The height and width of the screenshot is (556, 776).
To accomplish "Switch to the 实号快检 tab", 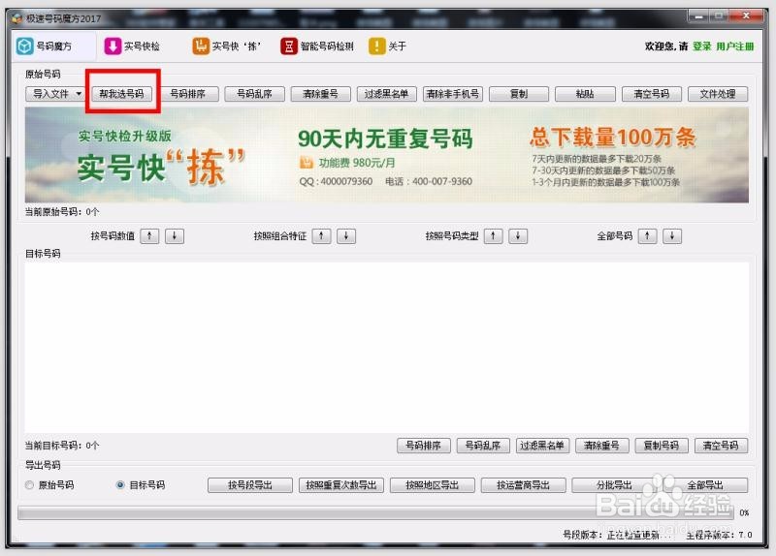I will pyautogui.click(x=132, y=46).
